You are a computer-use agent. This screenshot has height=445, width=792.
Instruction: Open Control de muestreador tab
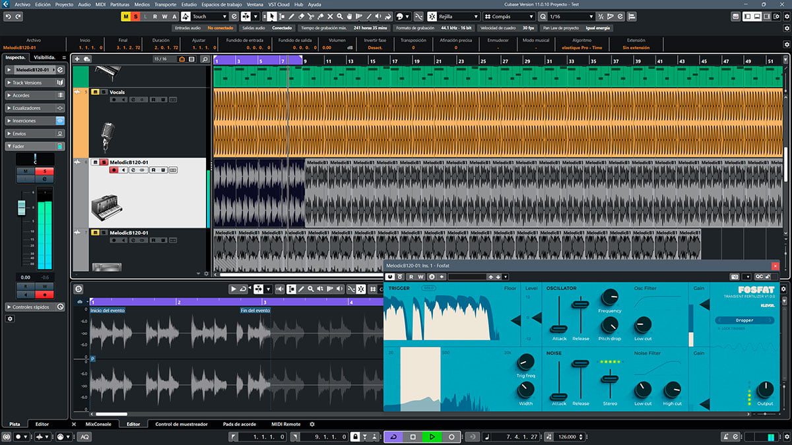tap(181, 425)
